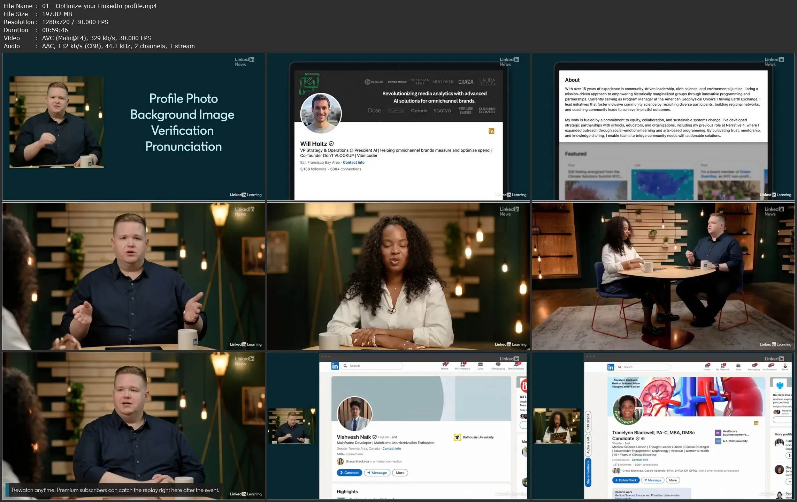797x502 pixels.
Task: Open More menu on Vishvesh Naik's profile
Action: click(400, 473)
